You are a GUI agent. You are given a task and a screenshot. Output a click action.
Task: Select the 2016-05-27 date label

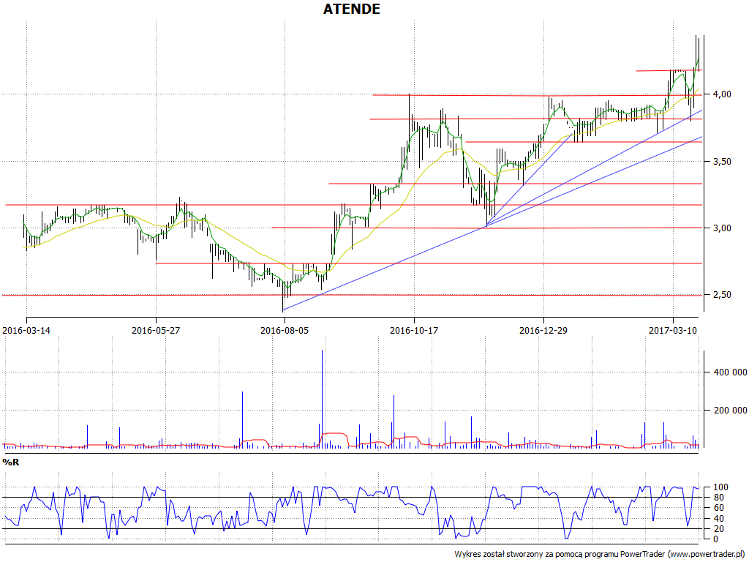click(x=156, y=330)
